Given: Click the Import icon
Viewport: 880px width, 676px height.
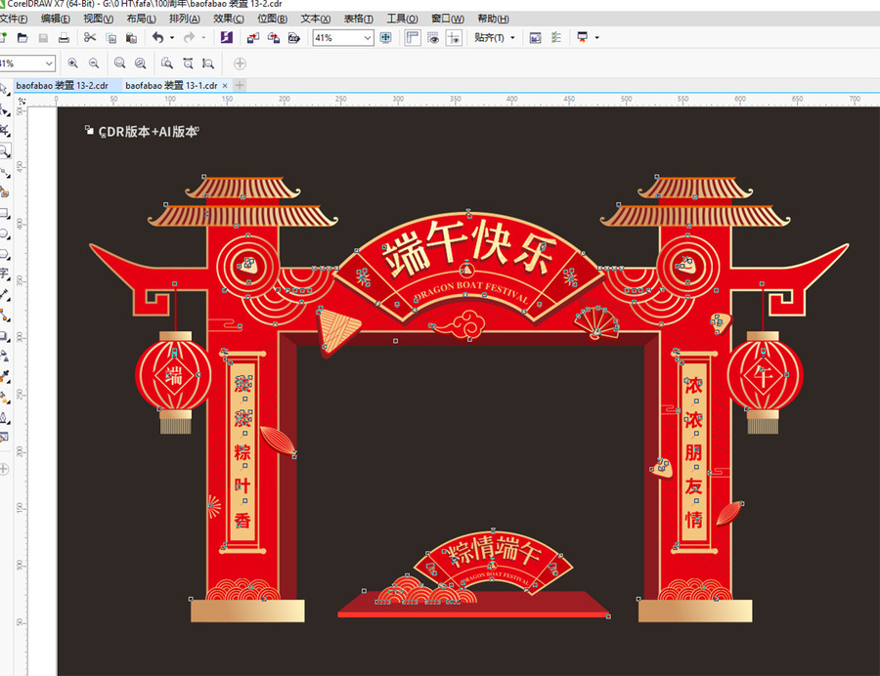Looking at the screenshot, I should click(253, 38).
